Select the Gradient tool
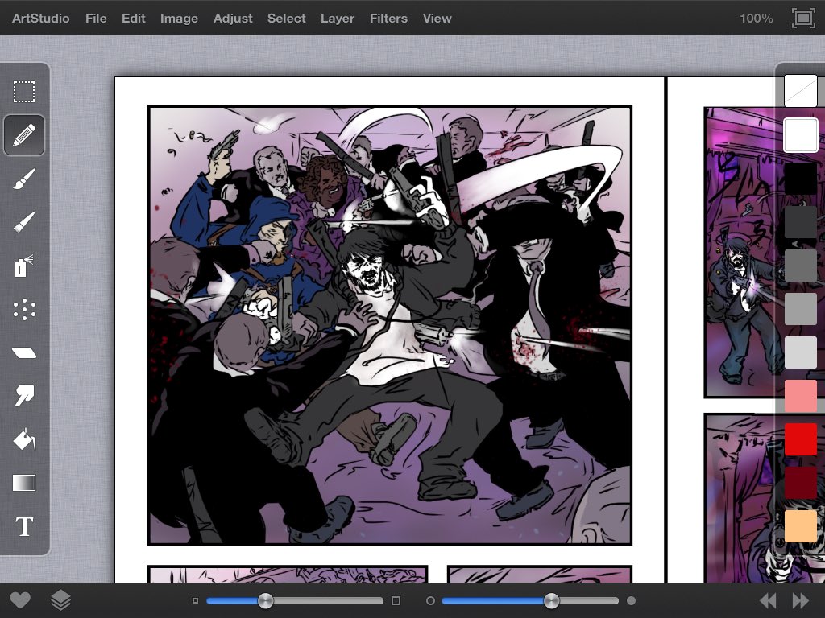The width and height of the screenshot is (825, 618). tap(24, 483)
